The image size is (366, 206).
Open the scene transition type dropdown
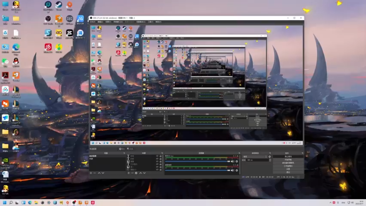click(255, 157)
